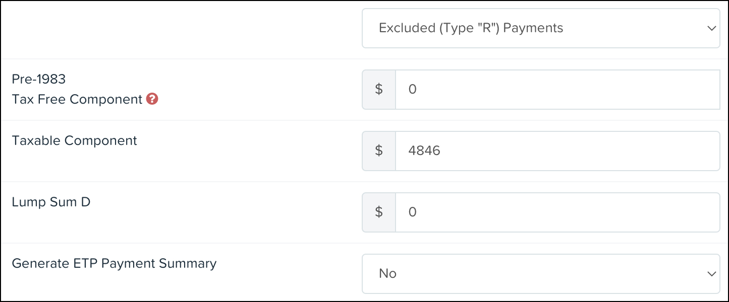Click the Pre-1983 label text
This screenshot has width=729, height=302.
click(39, 79)
